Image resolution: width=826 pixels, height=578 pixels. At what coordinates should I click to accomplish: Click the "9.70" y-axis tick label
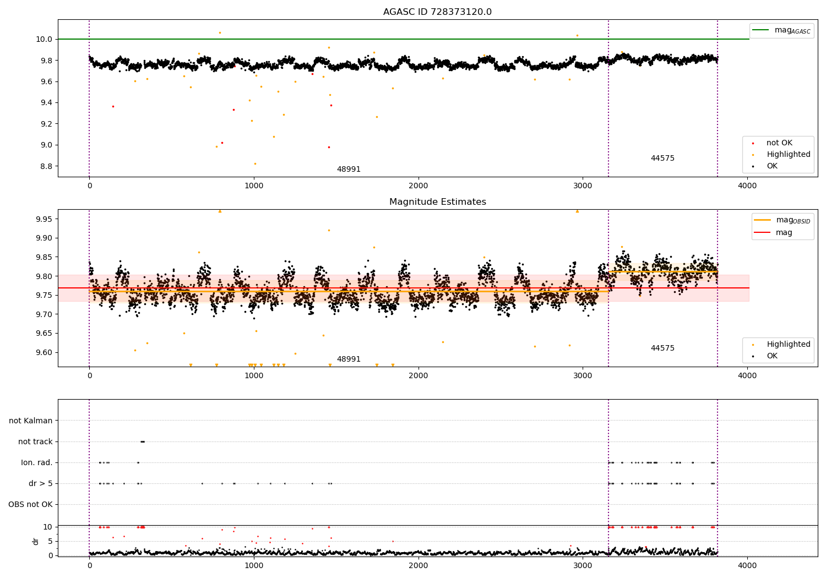click(x=44, y=314)
